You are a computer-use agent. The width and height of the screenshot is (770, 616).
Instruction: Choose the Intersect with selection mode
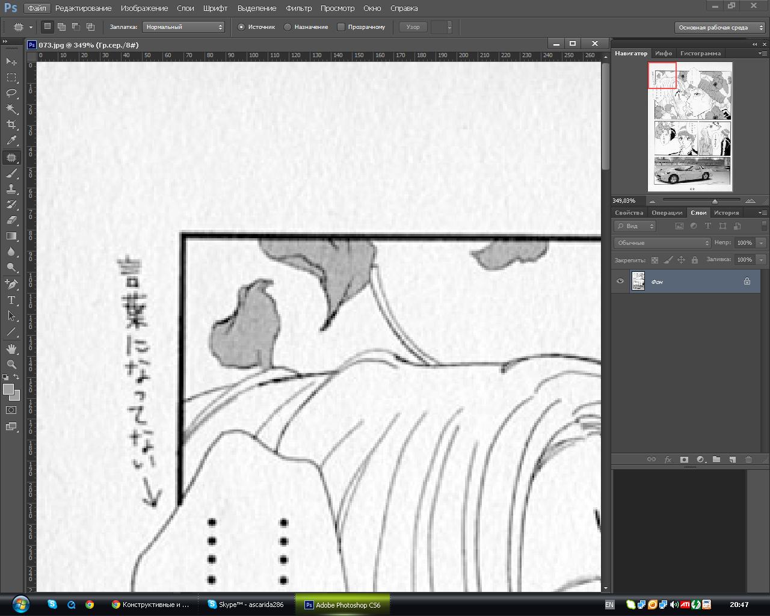click(90, 27)
